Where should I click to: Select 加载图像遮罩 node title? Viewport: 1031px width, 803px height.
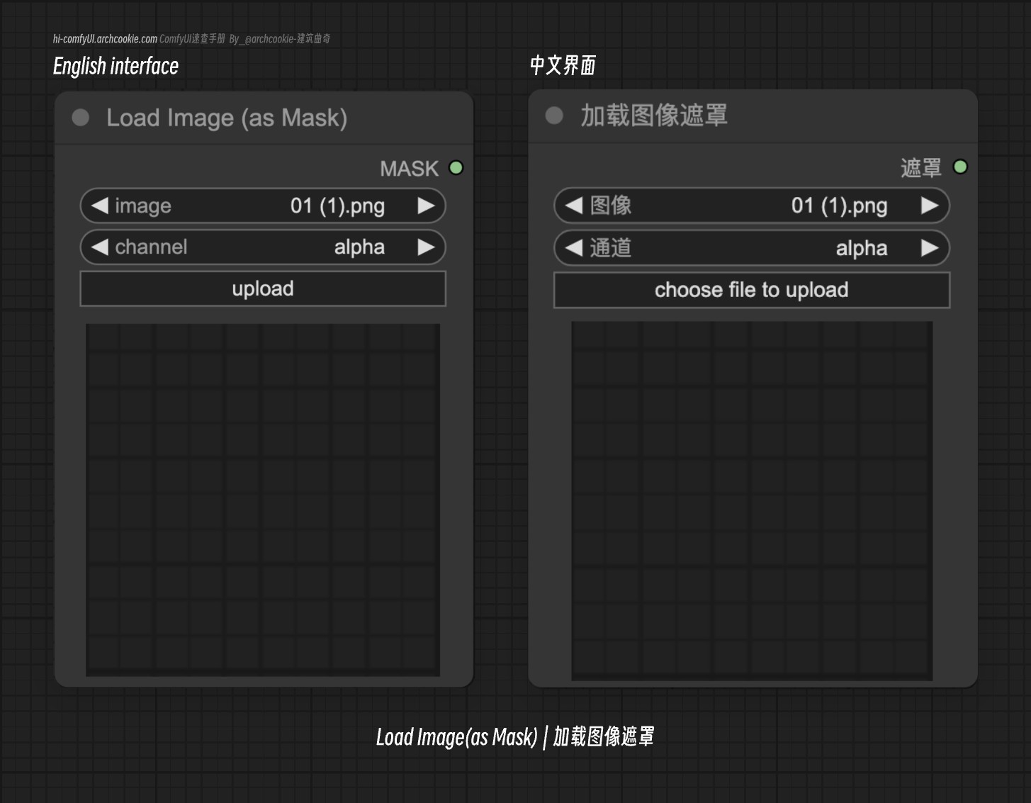[654, 116]
